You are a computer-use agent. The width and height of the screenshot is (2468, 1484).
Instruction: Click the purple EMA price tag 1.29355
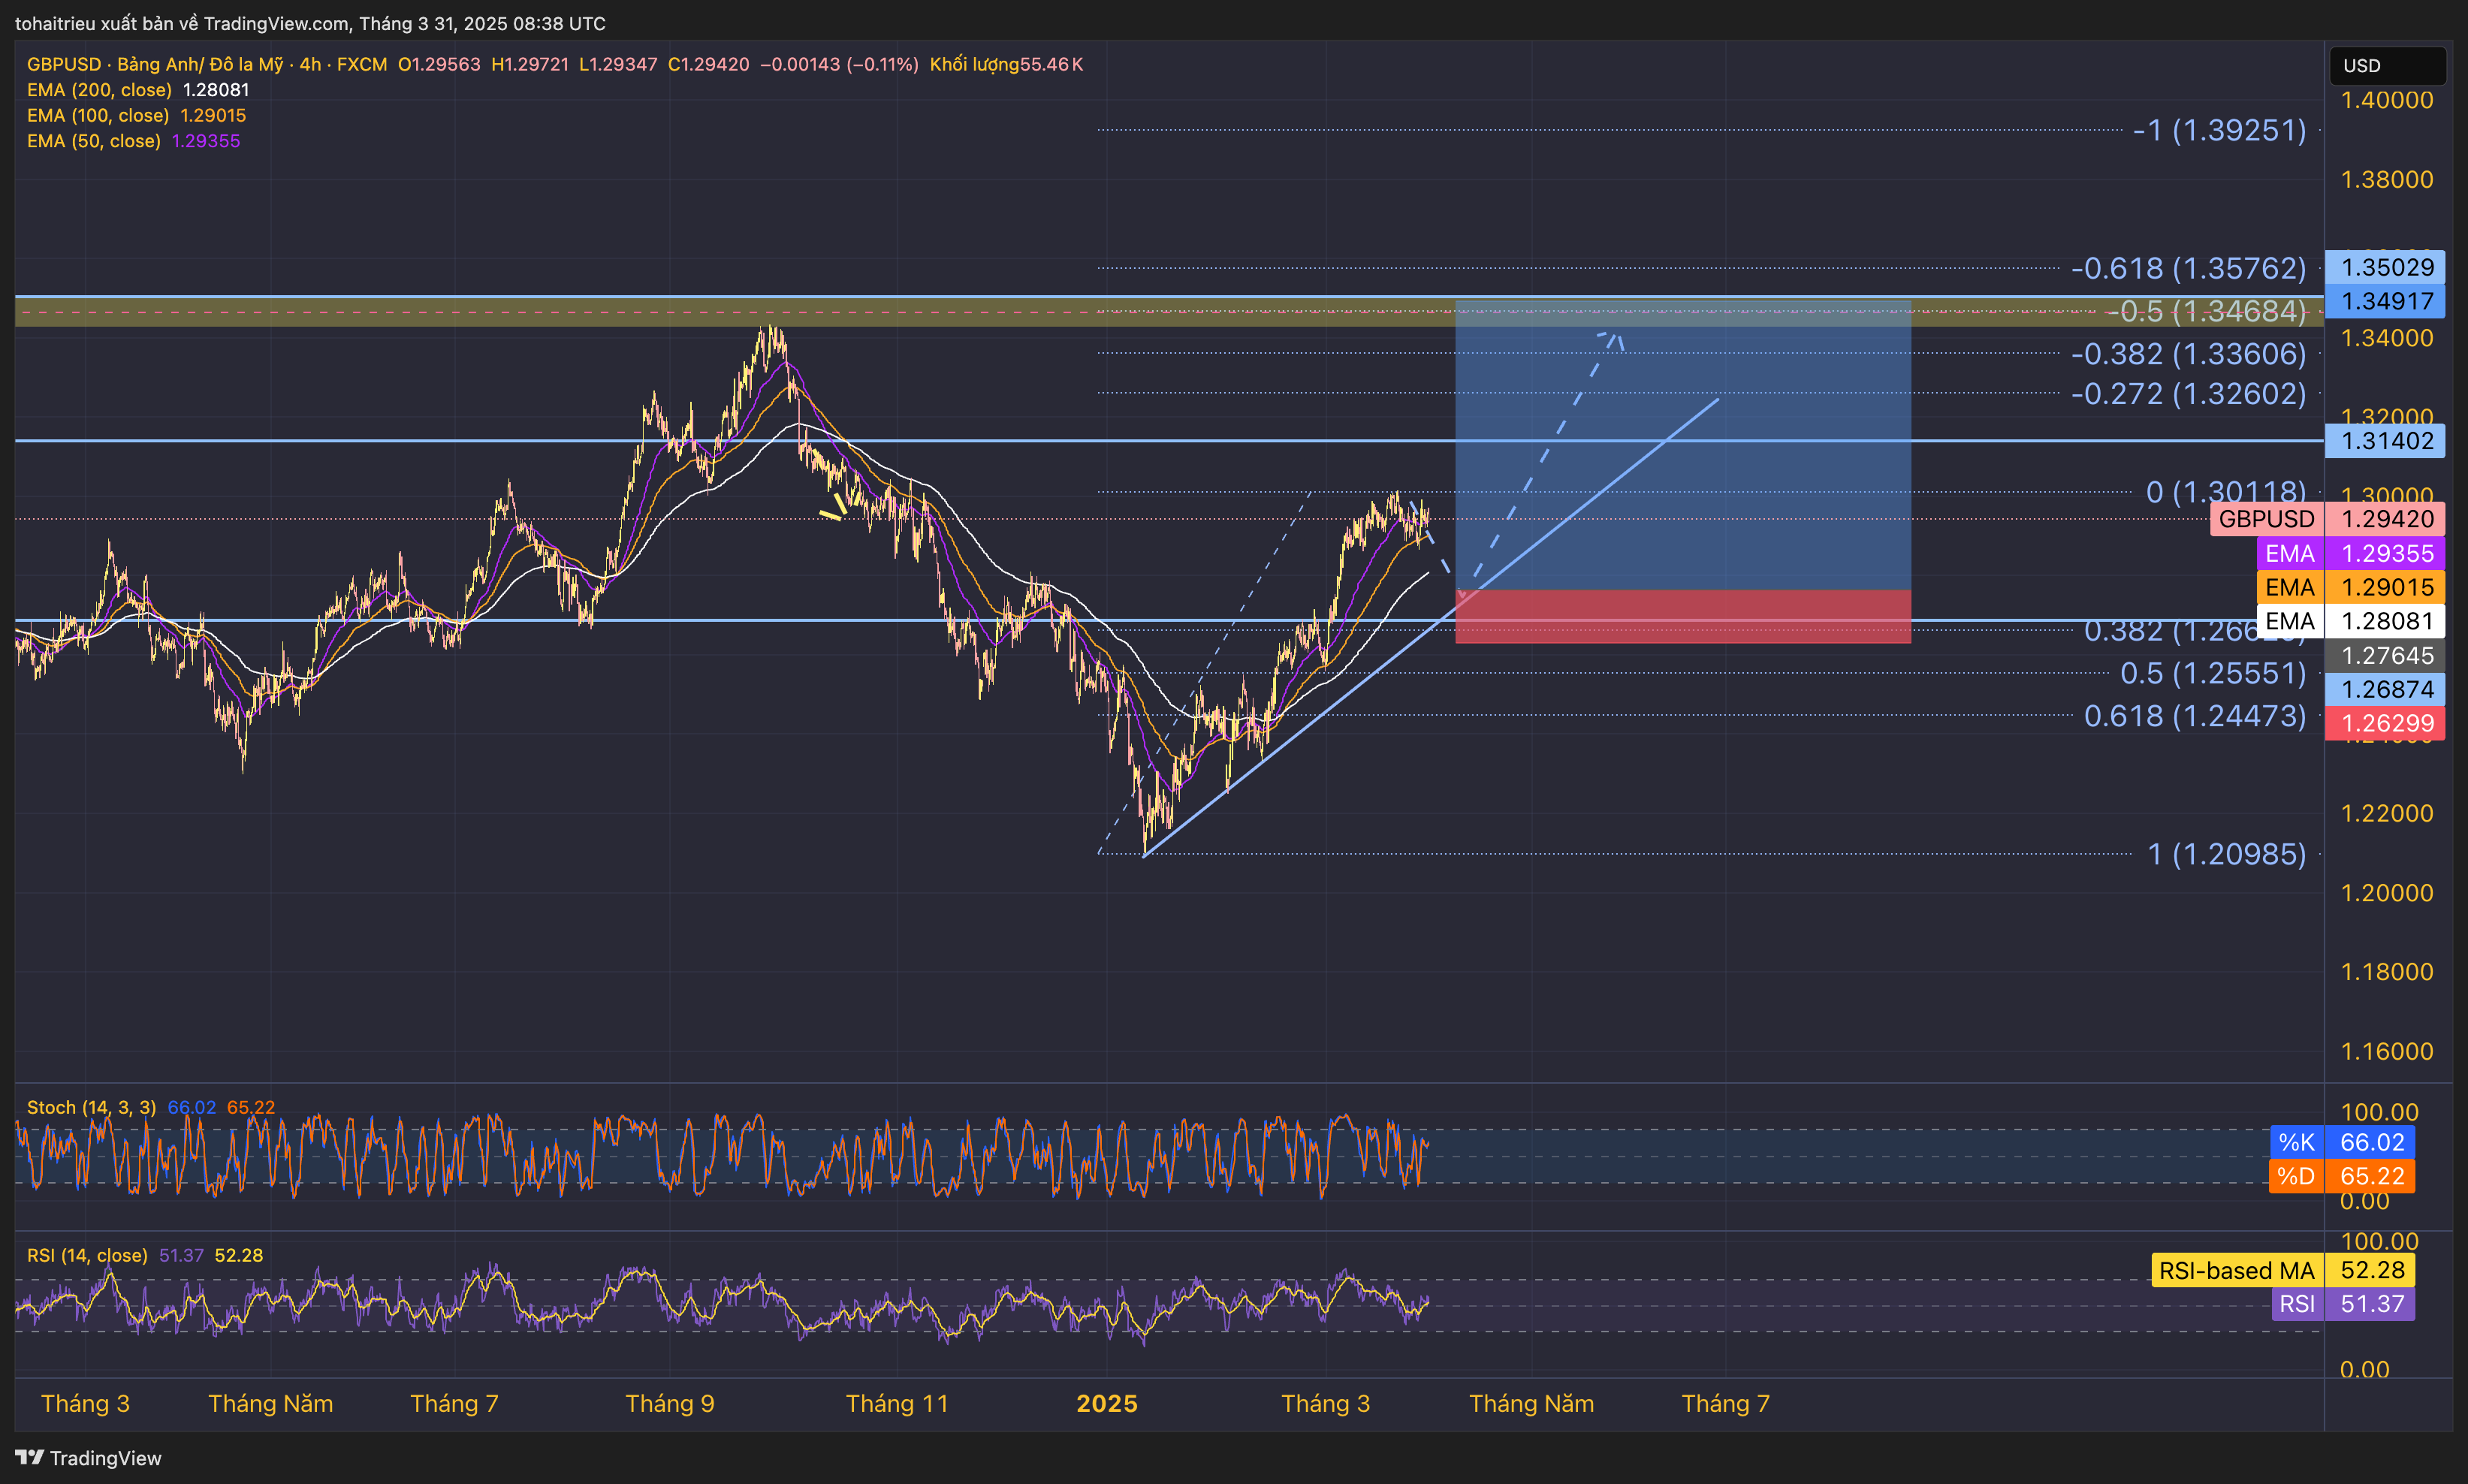coord(2351,553)
